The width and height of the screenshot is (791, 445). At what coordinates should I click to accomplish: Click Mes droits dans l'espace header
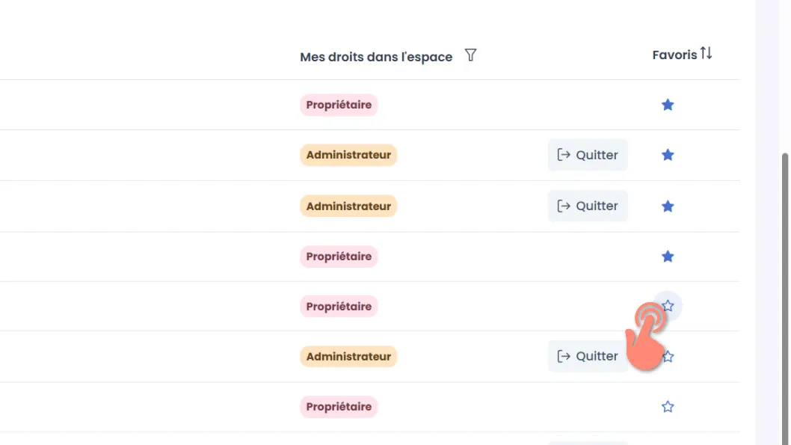coord(376,57)
